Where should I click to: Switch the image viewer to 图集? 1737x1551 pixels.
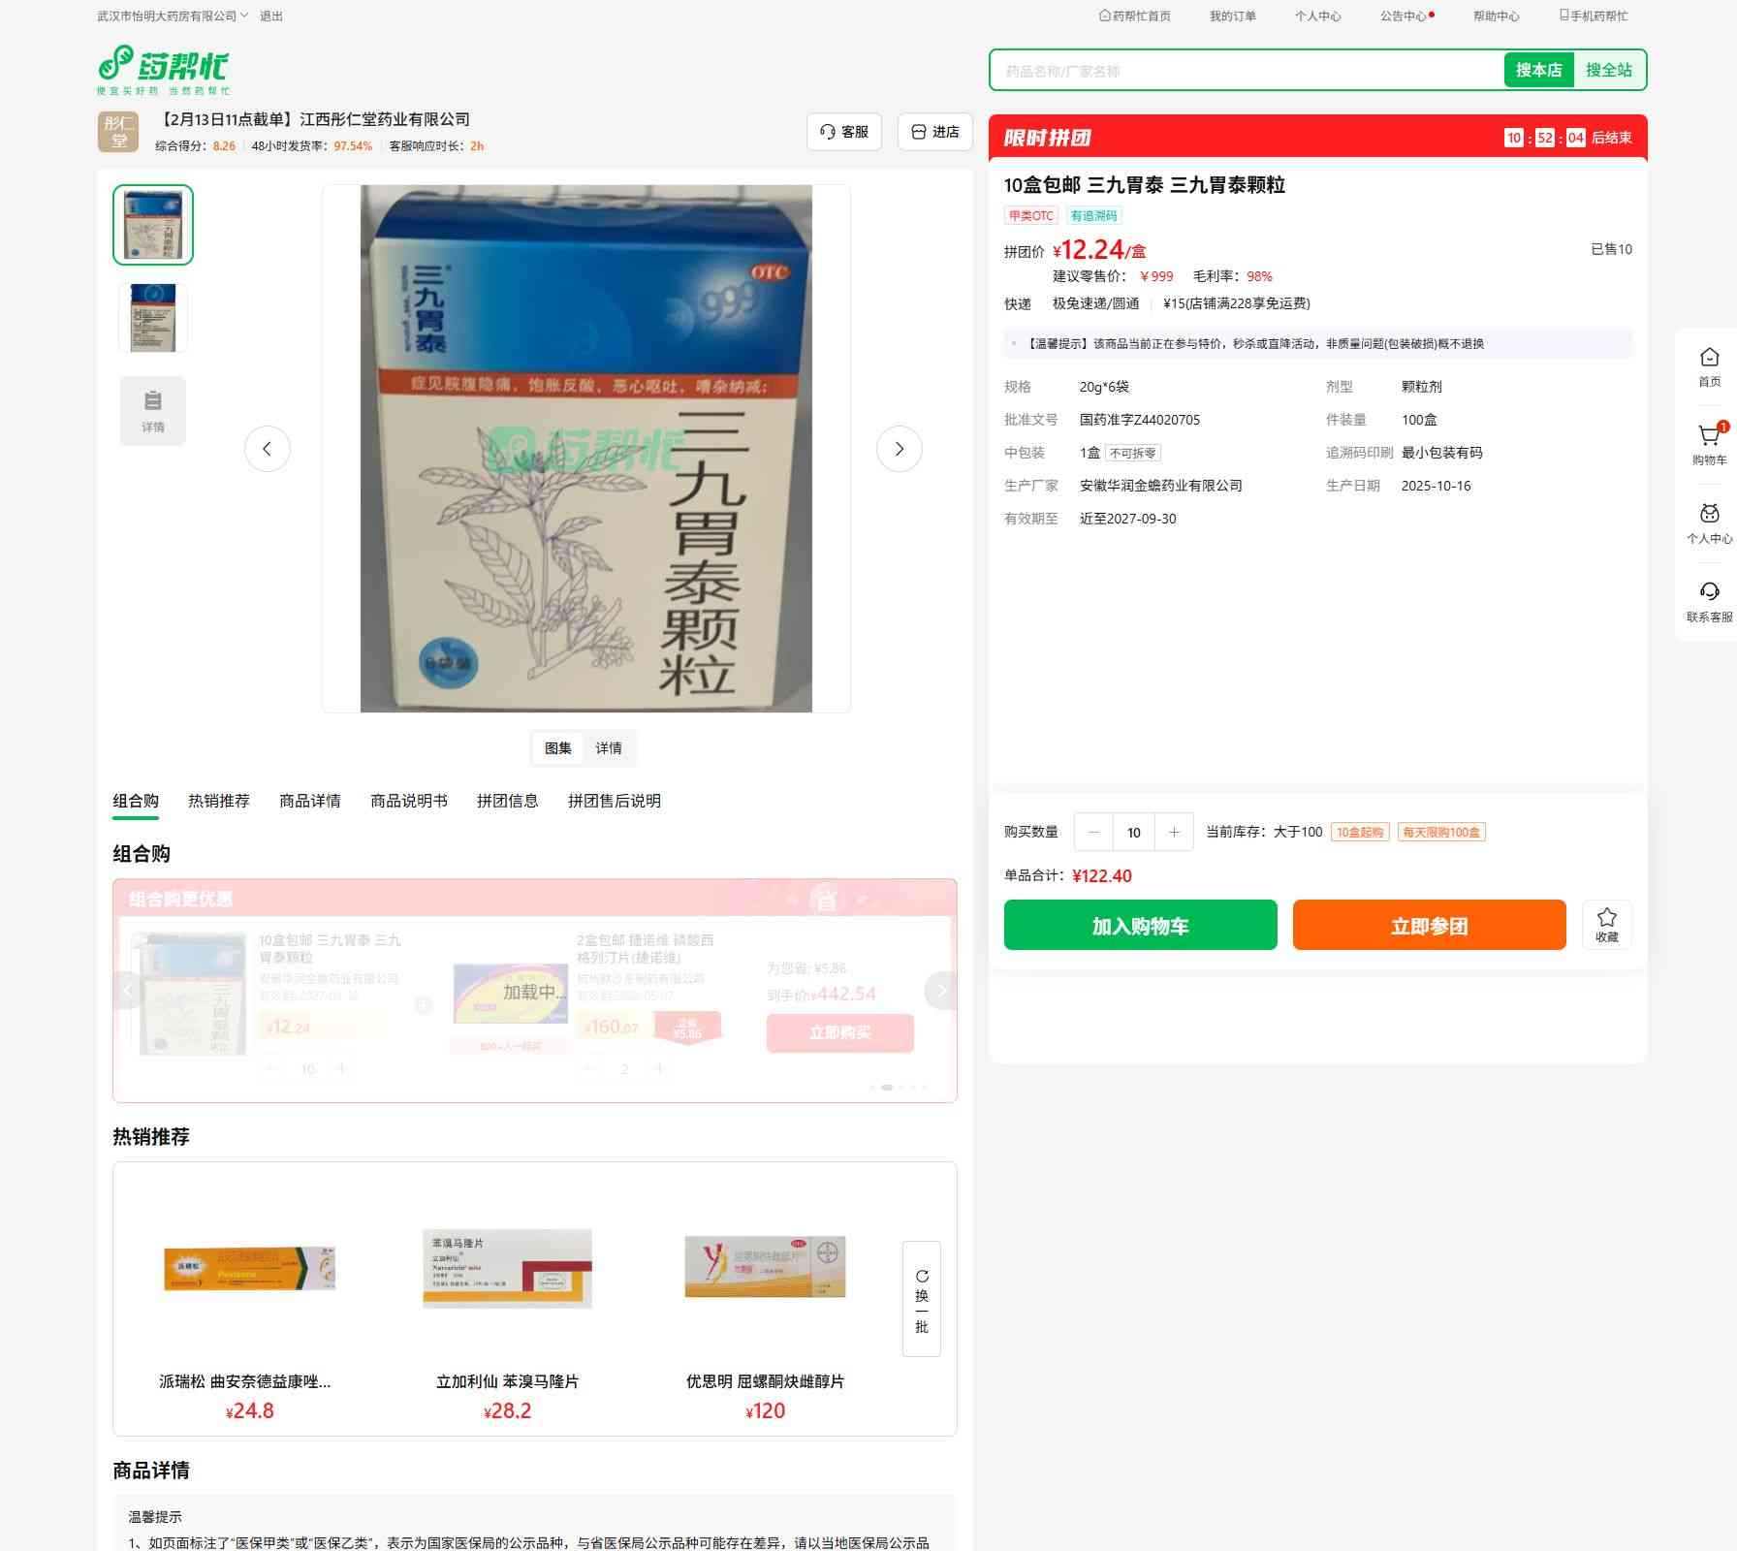point(557,748)
